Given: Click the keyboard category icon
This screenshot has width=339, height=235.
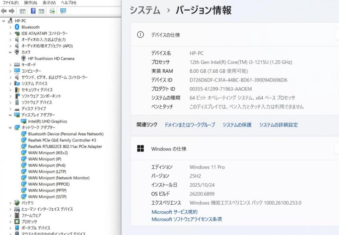Looking at the screenshot, I should click(17, 65).
